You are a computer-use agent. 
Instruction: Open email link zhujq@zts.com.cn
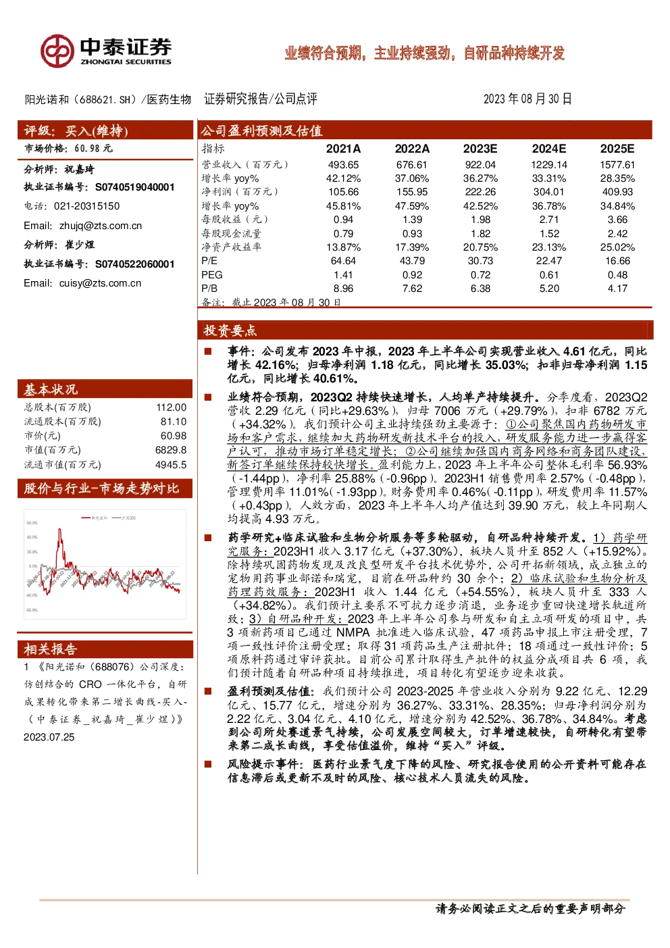[x=101, y=226]
